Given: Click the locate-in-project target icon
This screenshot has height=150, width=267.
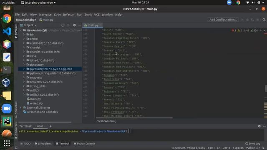Looking at the screenshot, I should click(x=63, y=25).
